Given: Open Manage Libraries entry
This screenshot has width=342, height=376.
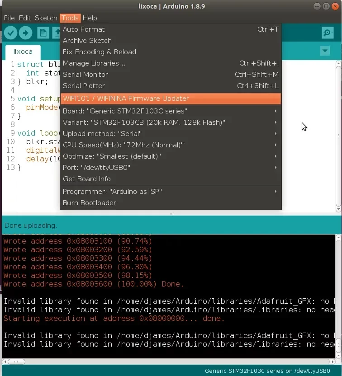Looking at the screenshot, I should click(x=171, y=63).
